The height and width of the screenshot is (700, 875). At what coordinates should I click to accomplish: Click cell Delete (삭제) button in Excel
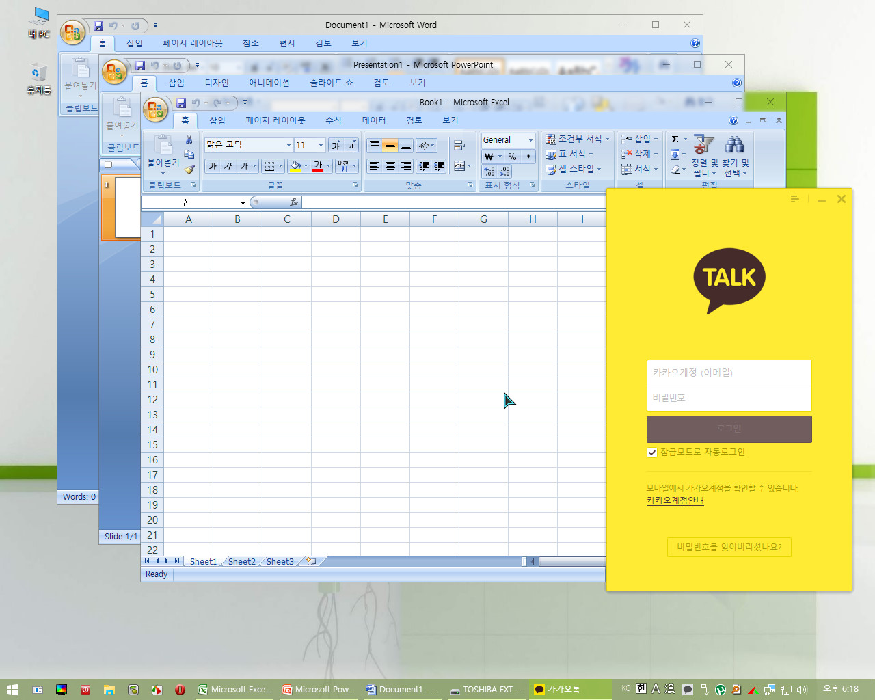(x=640, y=154)
